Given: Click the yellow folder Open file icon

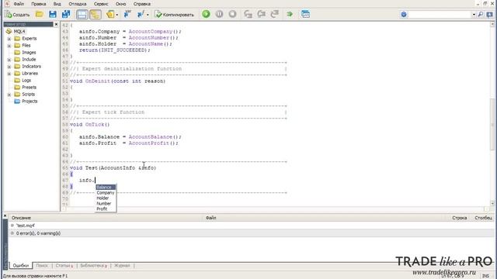Looking at the screenshot, I should click(x=40, y=14).
